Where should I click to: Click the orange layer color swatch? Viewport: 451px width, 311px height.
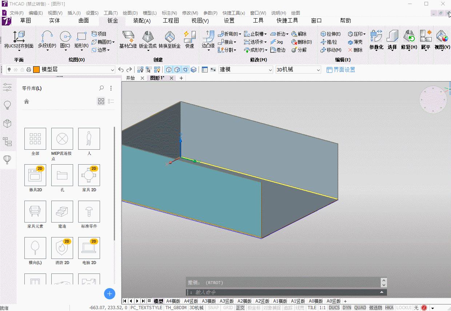[36, 70]
